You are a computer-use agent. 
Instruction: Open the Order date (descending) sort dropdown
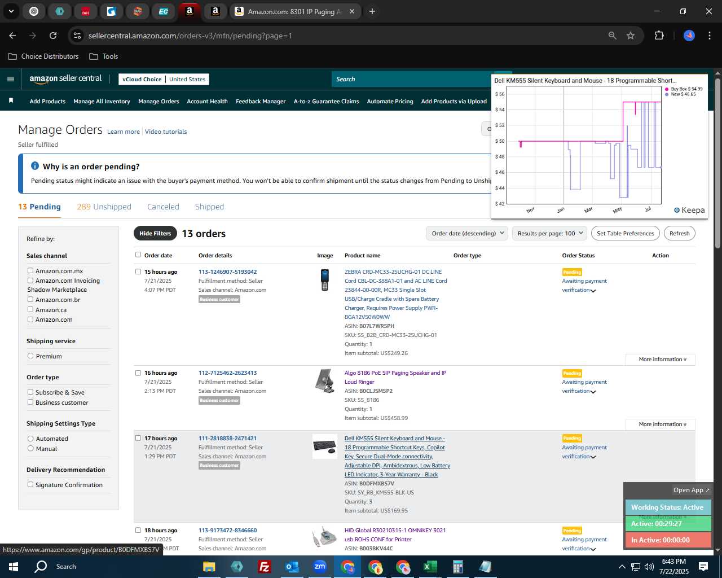[x=467, y=233]
